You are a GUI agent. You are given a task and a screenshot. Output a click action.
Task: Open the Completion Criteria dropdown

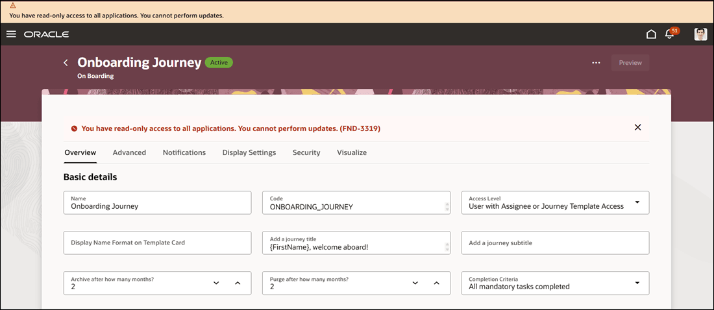click(637, 283)
